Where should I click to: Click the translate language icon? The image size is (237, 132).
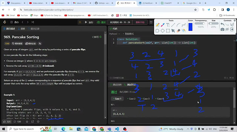coord(40,43)
